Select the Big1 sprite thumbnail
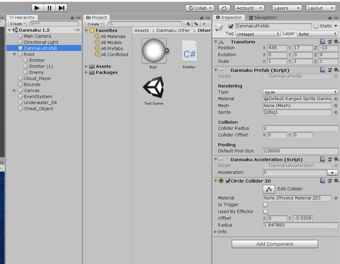The image size is (340, 264). pos(154,51)
